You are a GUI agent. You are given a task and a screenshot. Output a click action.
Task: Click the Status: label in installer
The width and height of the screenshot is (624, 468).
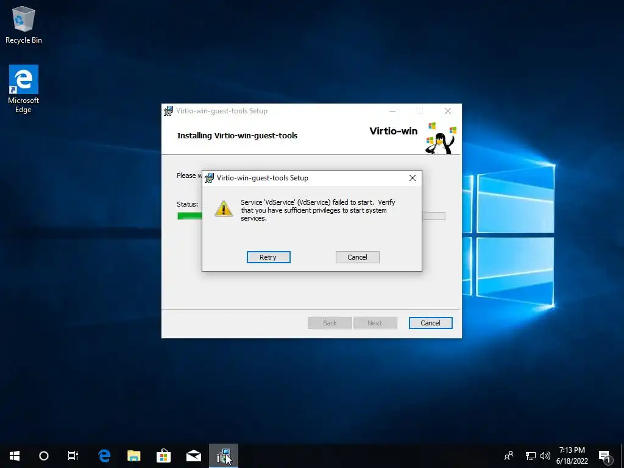(188, 204)
